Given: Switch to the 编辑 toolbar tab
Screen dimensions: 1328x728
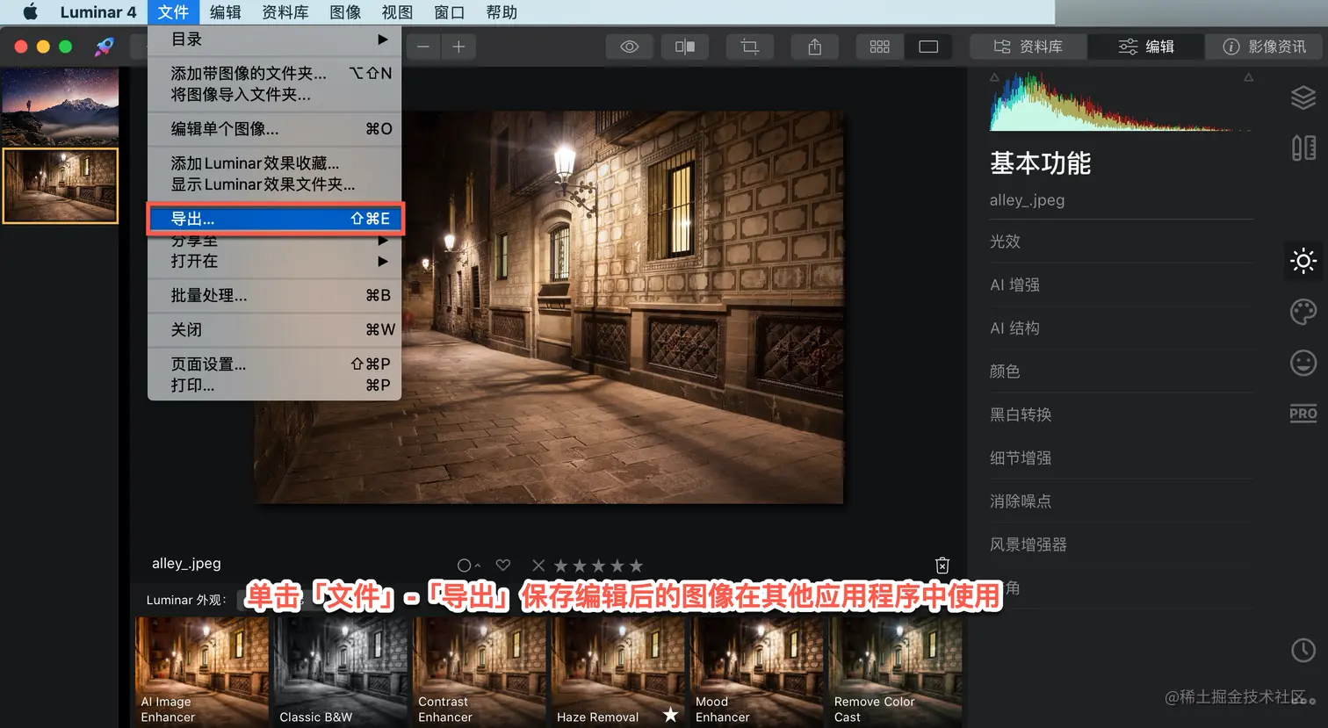Looking at the screenshot, I should pyautogui.click(x=1146, y=47).
